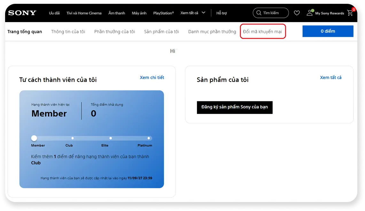Image resolution: width=365 pixels, height=211 pixels.
Task: Switch to Phần thưởng của tôi tab
Action: 114,31
